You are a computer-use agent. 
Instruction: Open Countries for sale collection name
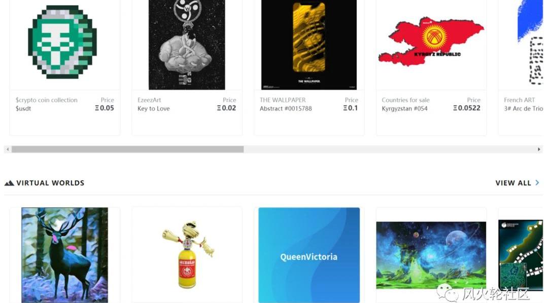405,100
